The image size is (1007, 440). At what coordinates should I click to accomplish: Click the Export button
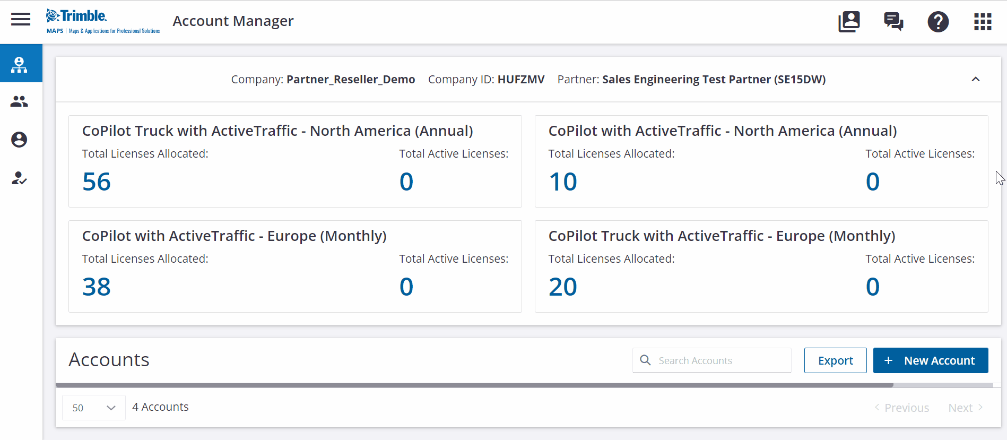pyautogui.click(x=835, y=360)
